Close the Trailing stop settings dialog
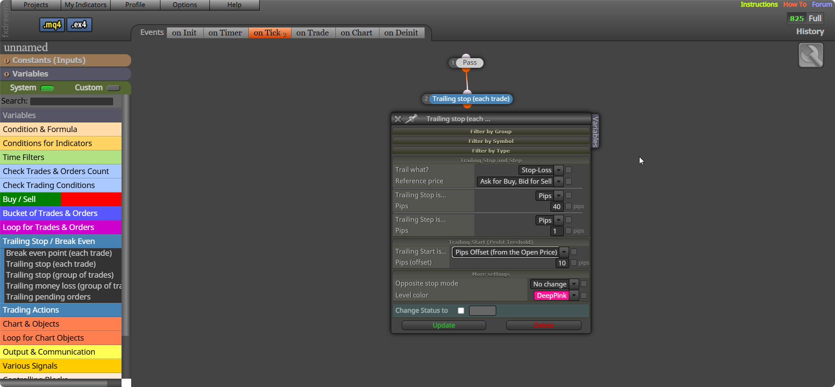Image resolution: width=835 pixels, height=387 pixels. click(398, 119)
